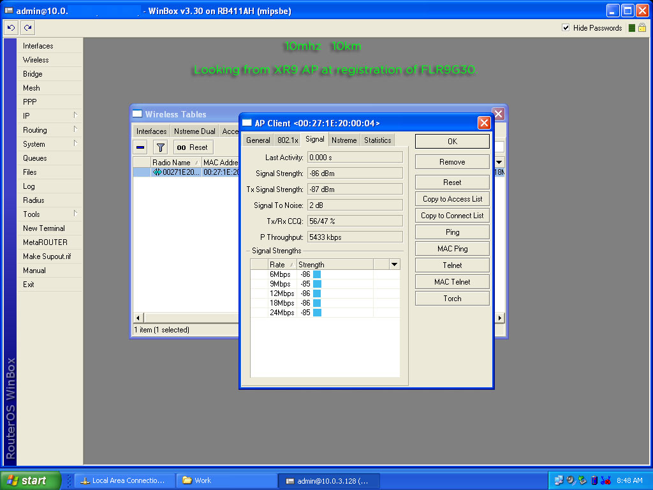
Task: Toggle the Hide Passwords checkbox
Action: pos(565,28)
